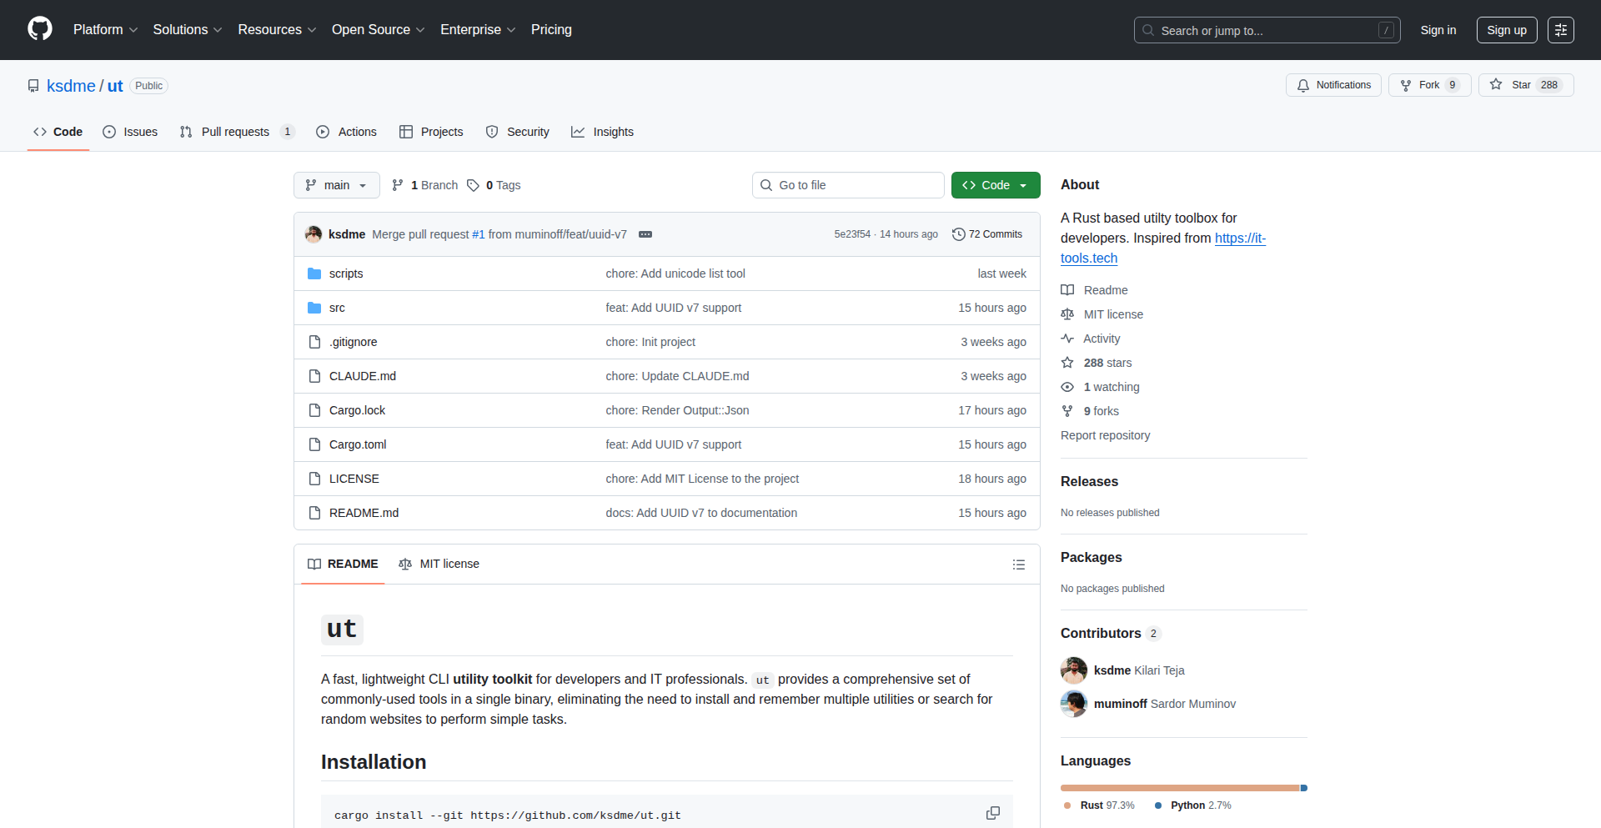The width and height of the screenshot is (1601, 828).
Task: Expand the Open Source menu
Action: tap(378, 29)
